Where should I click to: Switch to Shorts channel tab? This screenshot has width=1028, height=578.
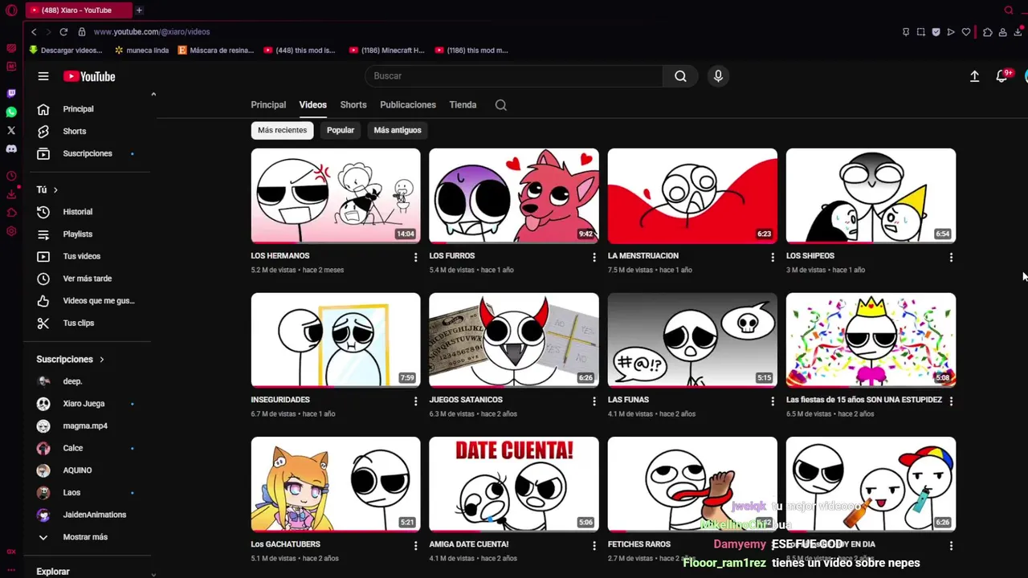click(353, 105)
